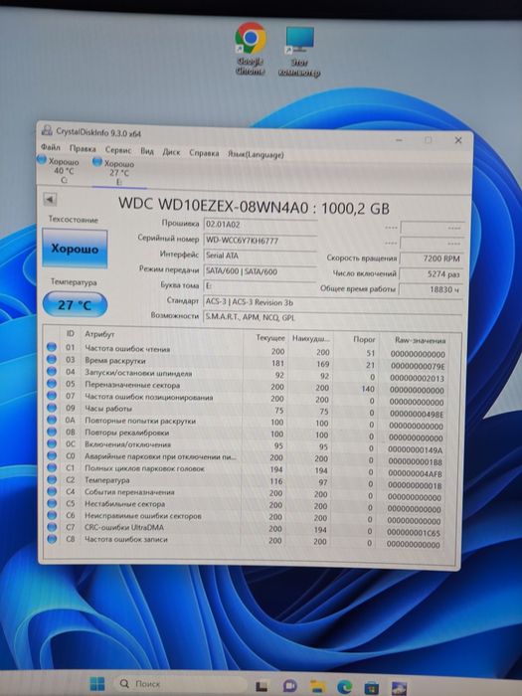Open the Google Chrome desktop shortcut
This screenshot has width=522, height=696.
pyautogui.click(x=251, y=48)
